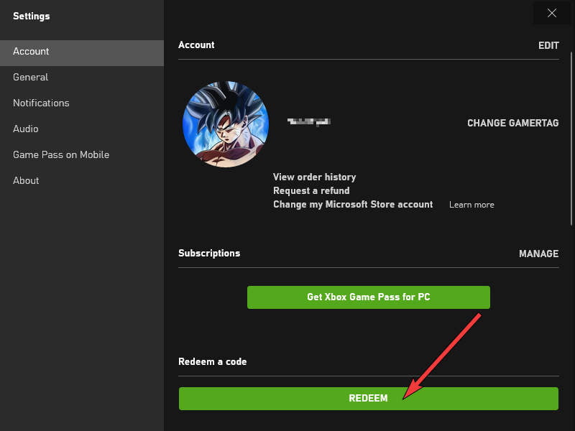Screen dimensions: 575x431
Task: Open the About section
Action: pyautogui.click(x=26, y=180)
